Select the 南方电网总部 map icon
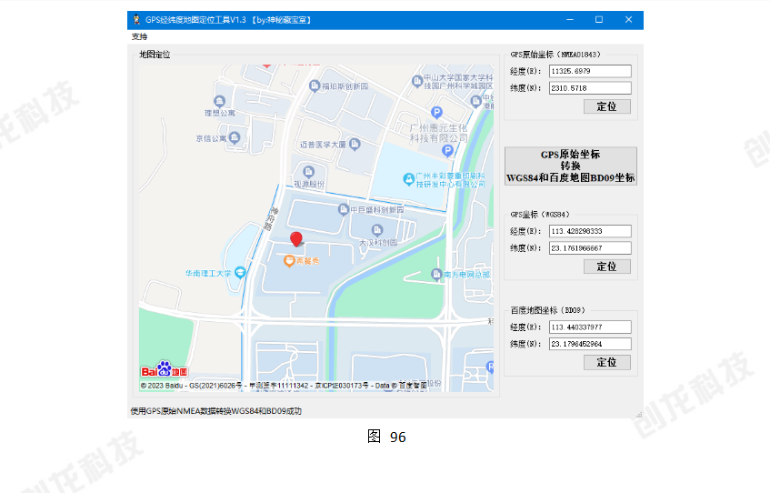 click(x=436, y=275)
